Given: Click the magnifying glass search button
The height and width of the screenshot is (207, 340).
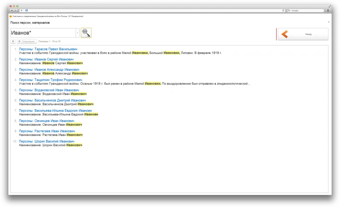Looking at the screenshot, I should 86,33.
